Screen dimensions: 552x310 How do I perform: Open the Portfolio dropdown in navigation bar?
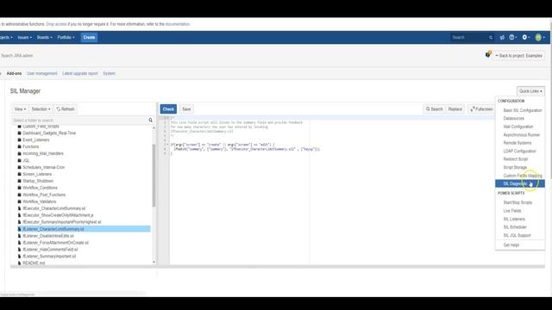[x=66, y=37]
